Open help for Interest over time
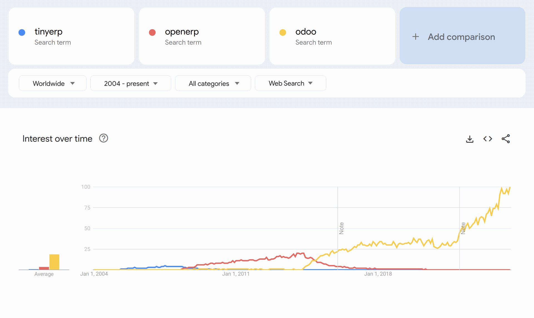The height and width of the screenshot is (318, 534). pyautogui.click(x=103, y=138)
